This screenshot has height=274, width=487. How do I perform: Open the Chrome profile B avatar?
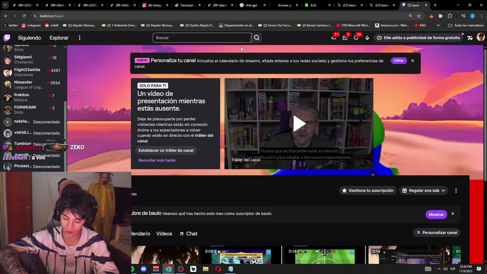tap(472, 16)
